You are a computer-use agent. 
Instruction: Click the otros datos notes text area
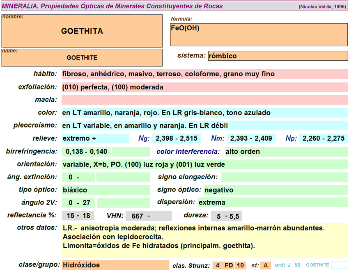tap(204, 241)
